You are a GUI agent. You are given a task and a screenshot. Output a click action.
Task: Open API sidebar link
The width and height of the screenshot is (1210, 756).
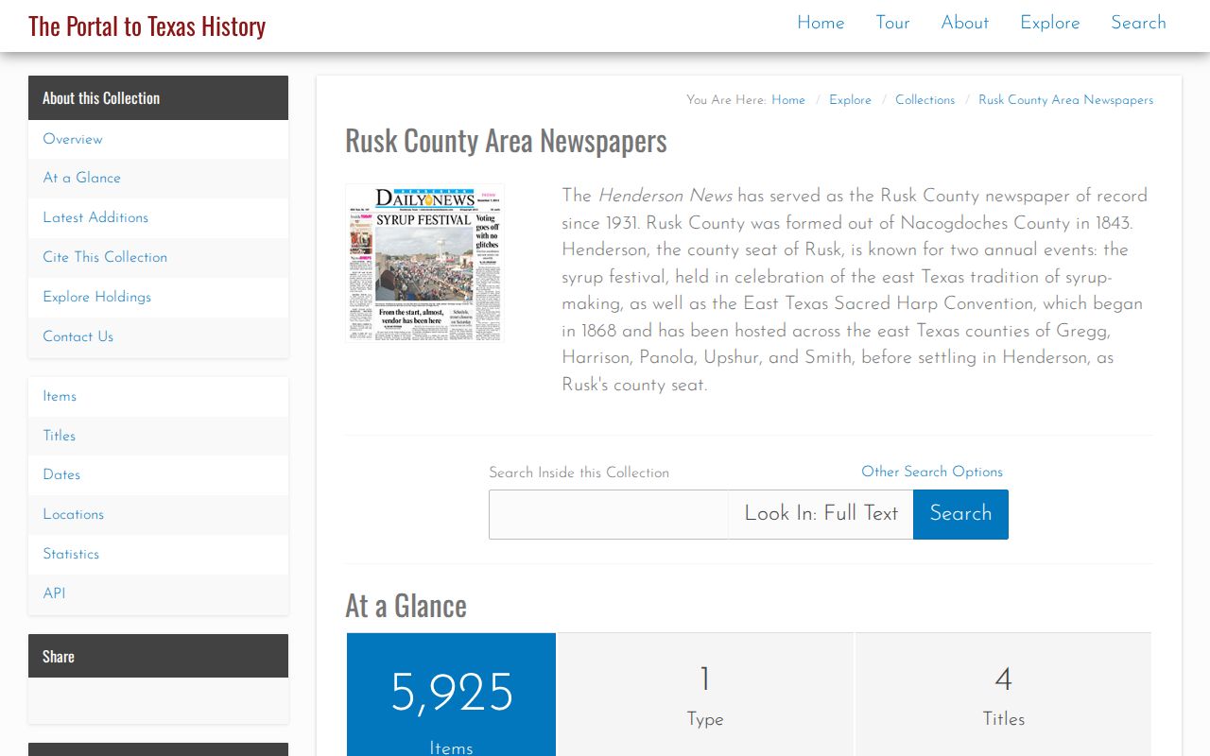coord(158,593)
